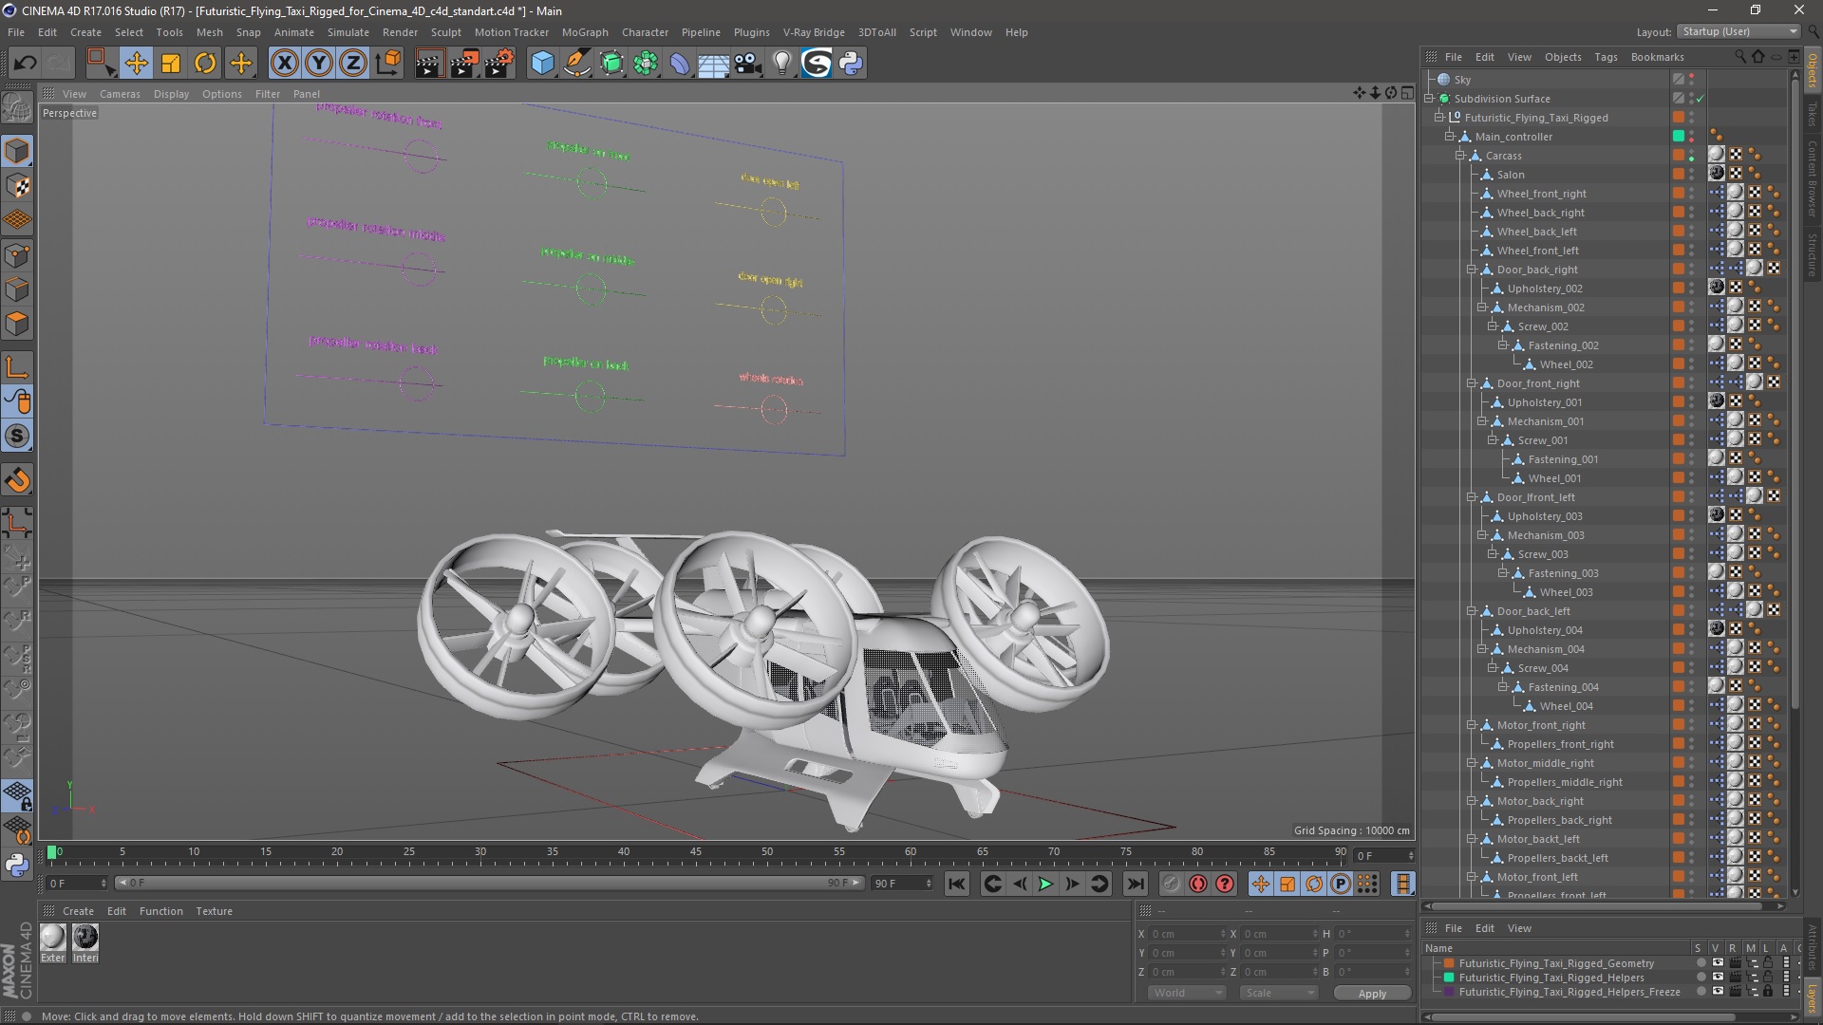Toggle Y axis lock icon
Screen dimensions: 1823x1025
319,64
